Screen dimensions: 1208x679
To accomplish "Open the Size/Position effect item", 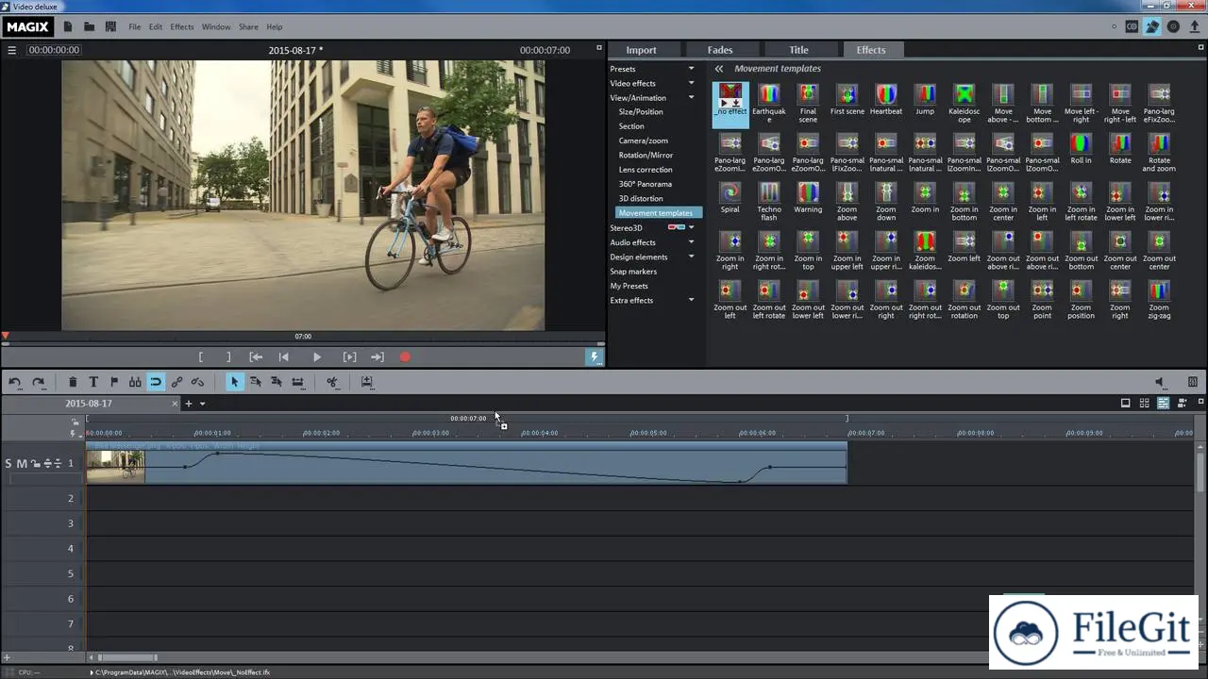I will click(x=641, y=112).
